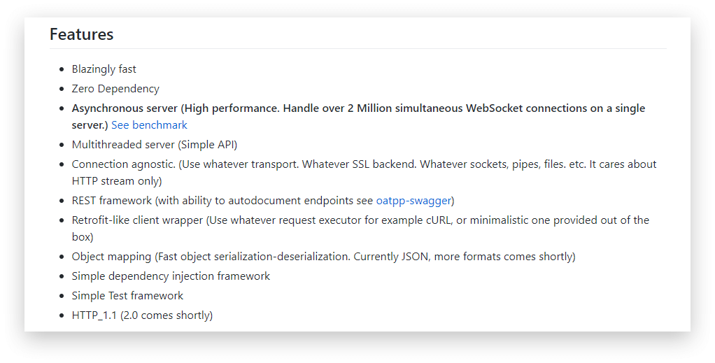The image size is (715, 363).
Task: Click the word cURL in the list
Action: 439,220
